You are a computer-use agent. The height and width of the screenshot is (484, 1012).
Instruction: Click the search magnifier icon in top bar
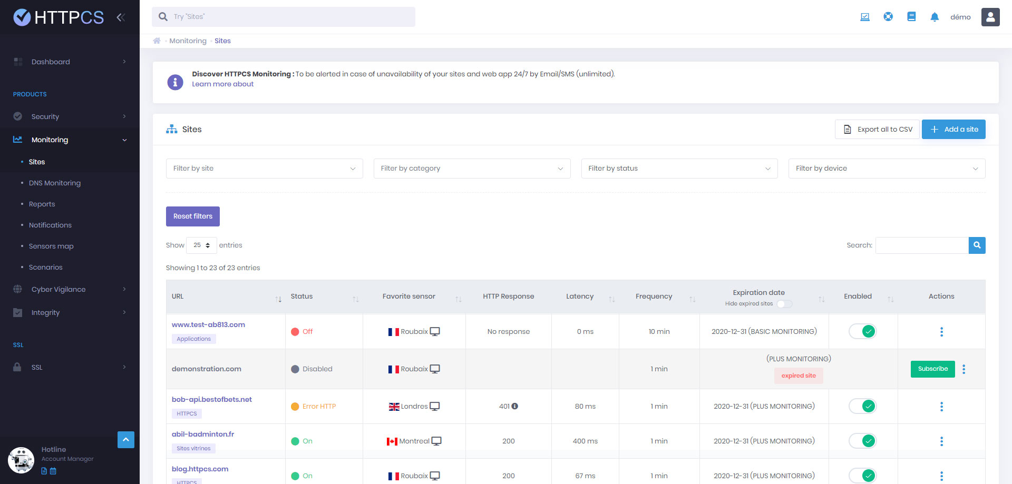(163, 17)
